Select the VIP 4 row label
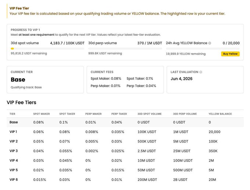Screen dimensions: 250x190 (x=14, y=161)
